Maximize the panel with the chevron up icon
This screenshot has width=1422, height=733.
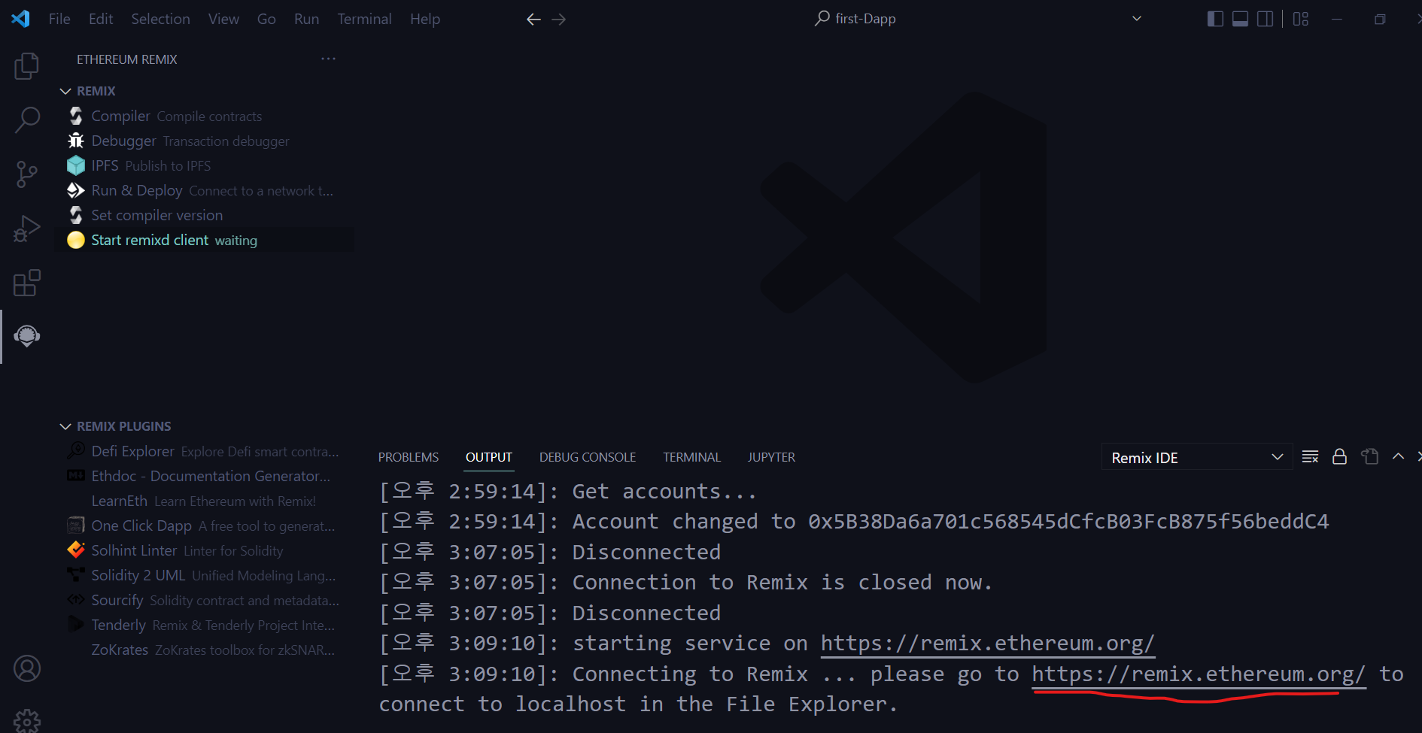[x=1398, y=456]
